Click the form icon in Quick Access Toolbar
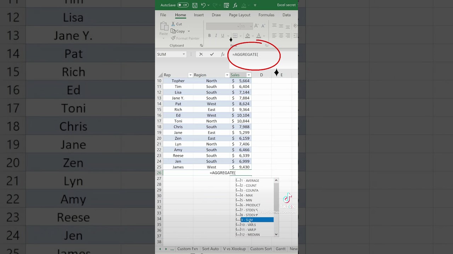453x254 pixels. (x=226, y=5)
